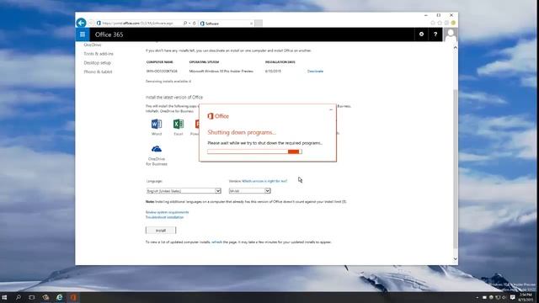
Task: Open taskbar Search
Action: (x=19, y=297)
